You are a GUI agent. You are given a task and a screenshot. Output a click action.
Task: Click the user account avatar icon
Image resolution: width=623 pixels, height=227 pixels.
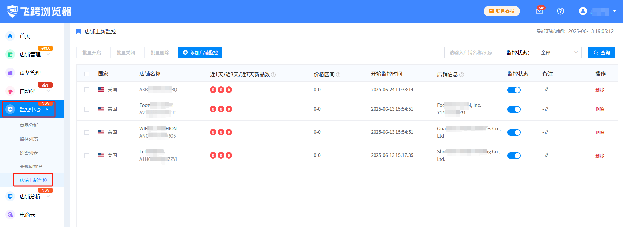click(x=583, y=11)
